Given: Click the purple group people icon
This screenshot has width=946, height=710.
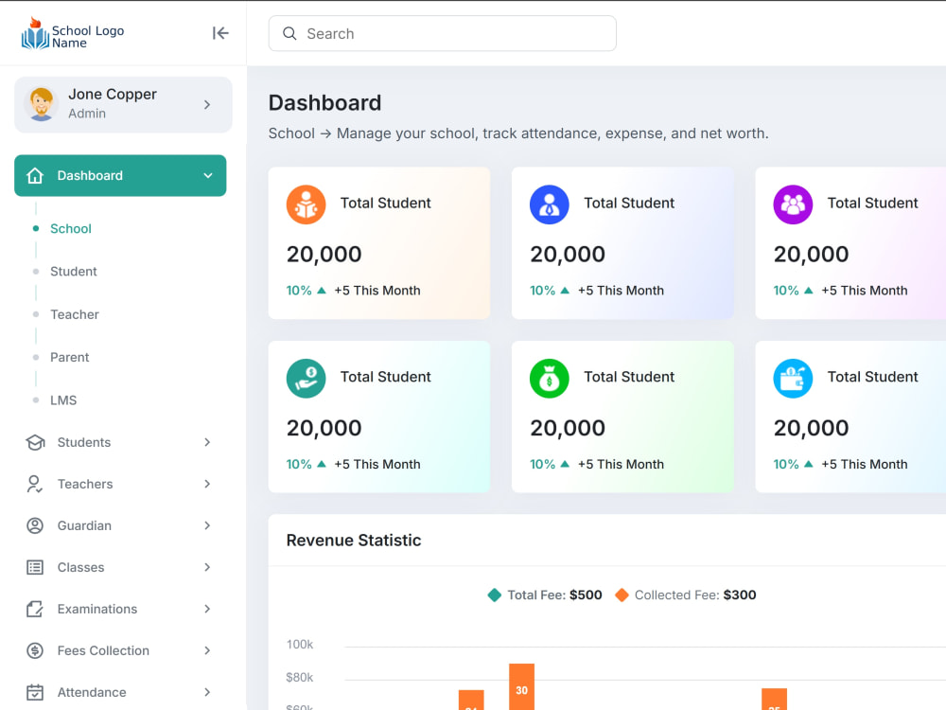Looking at the screenshot, I should [x=793, y=204].
